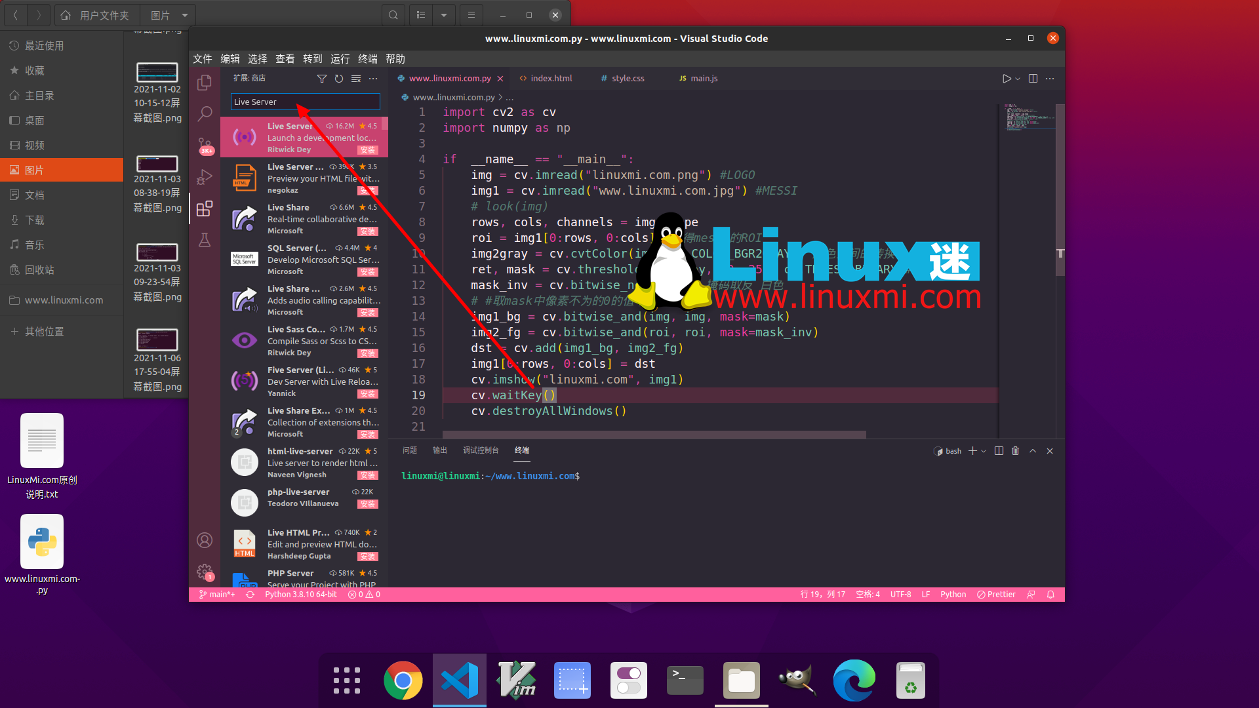
Task: Click the notifications bell in status bar
Action: 1050,595
